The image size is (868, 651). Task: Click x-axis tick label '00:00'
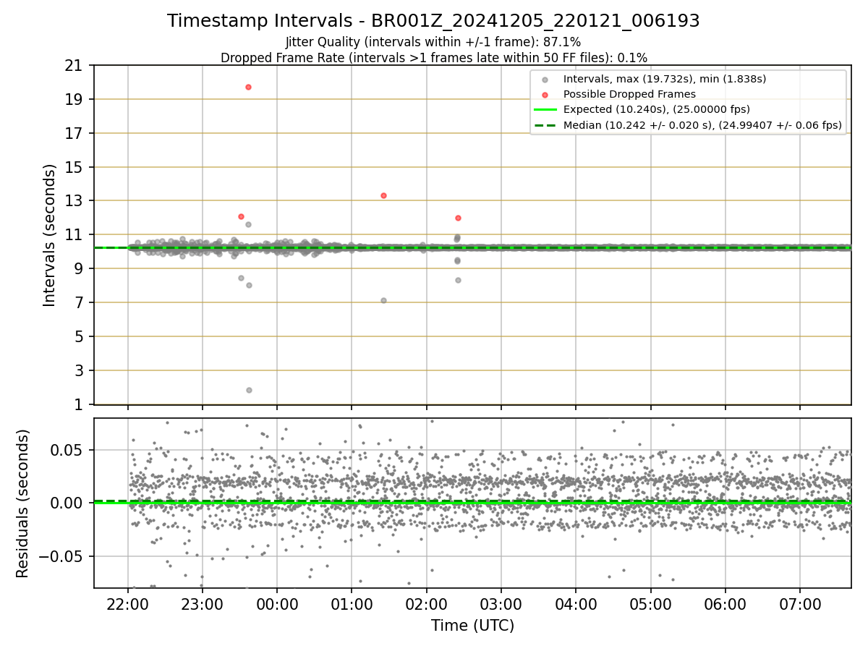(x=277, y=604)
